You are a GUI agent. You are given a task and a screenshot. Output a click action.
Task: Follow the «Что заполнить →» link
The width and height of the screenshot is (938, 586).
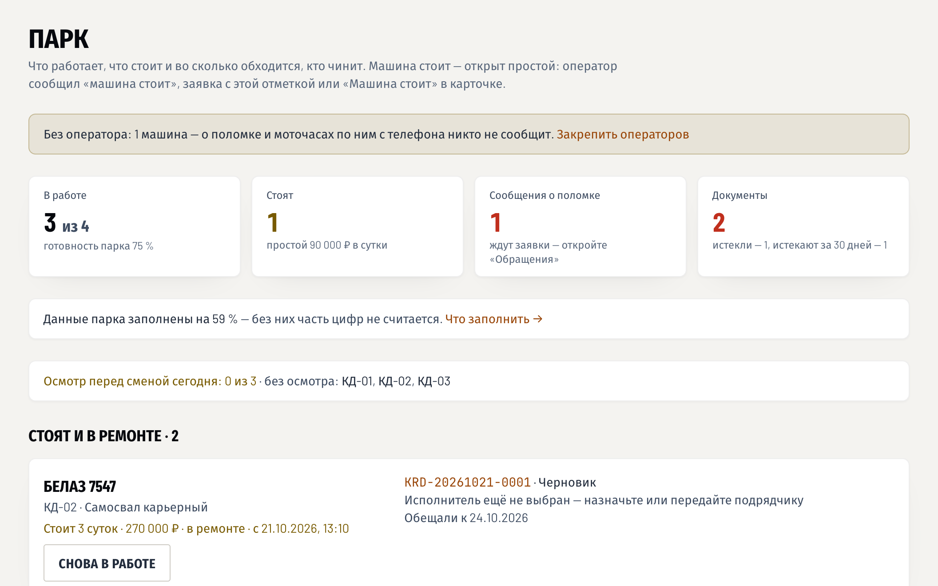point(494,319)
